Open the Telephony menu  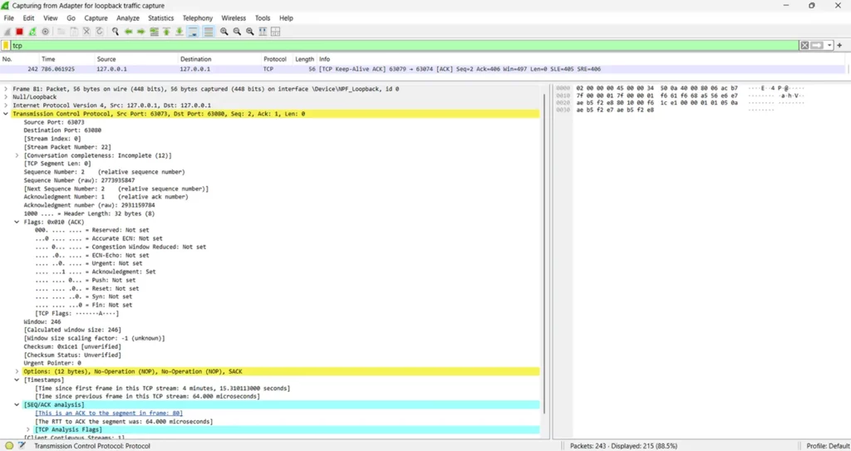click(198, 18)
